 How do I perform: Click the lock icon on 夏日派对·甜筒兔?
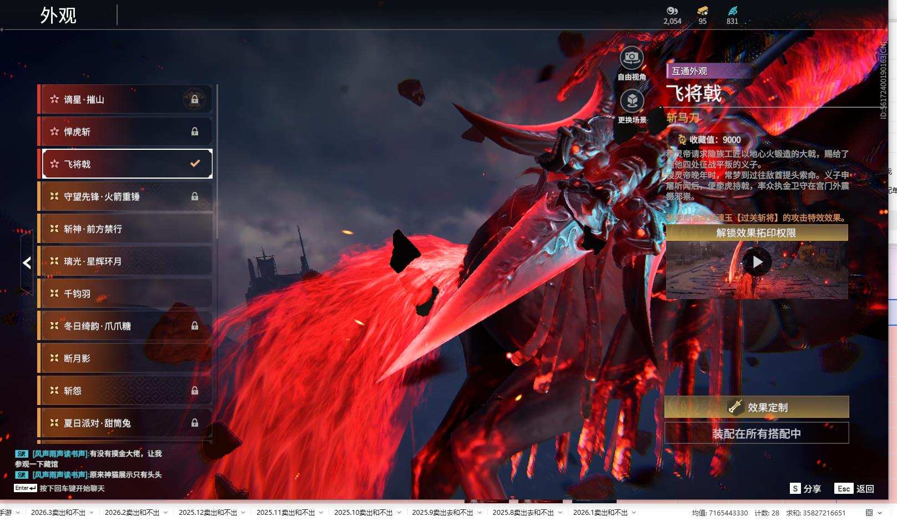tap(195, 423)
